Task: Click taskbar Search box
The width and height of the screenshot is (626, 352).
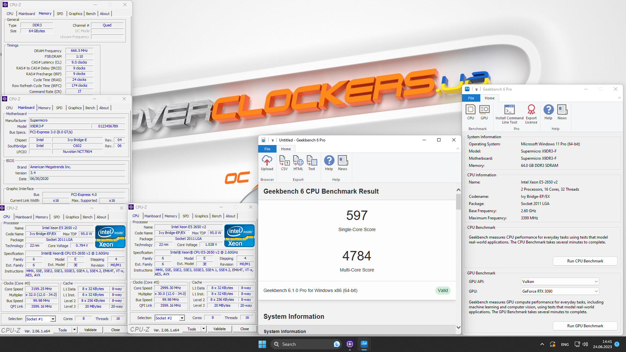Action: point(306,344)
